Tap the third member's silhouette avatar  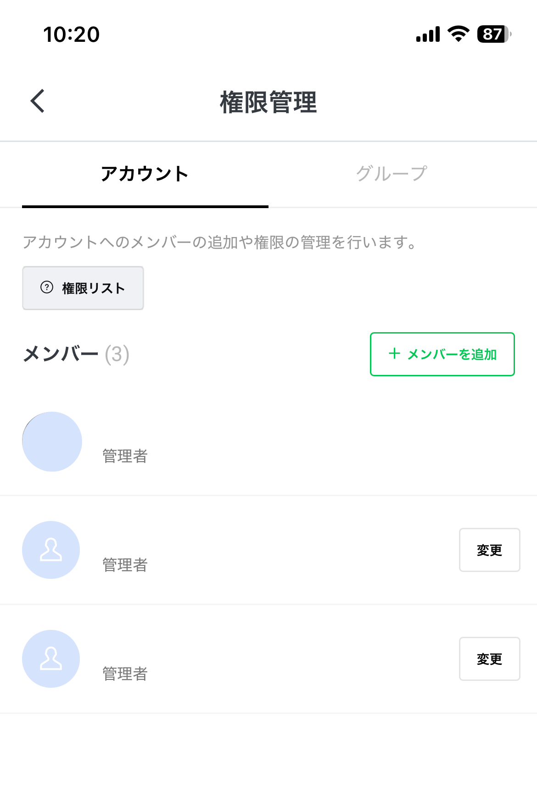coord(51,659)
